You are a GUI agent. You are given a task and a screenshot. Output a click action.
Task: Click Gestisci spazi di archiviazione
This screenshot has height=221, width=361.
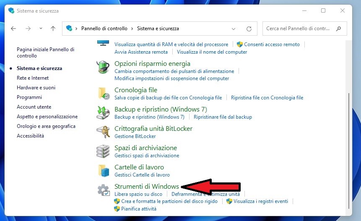pyautogui.click(x=147, y=156)
